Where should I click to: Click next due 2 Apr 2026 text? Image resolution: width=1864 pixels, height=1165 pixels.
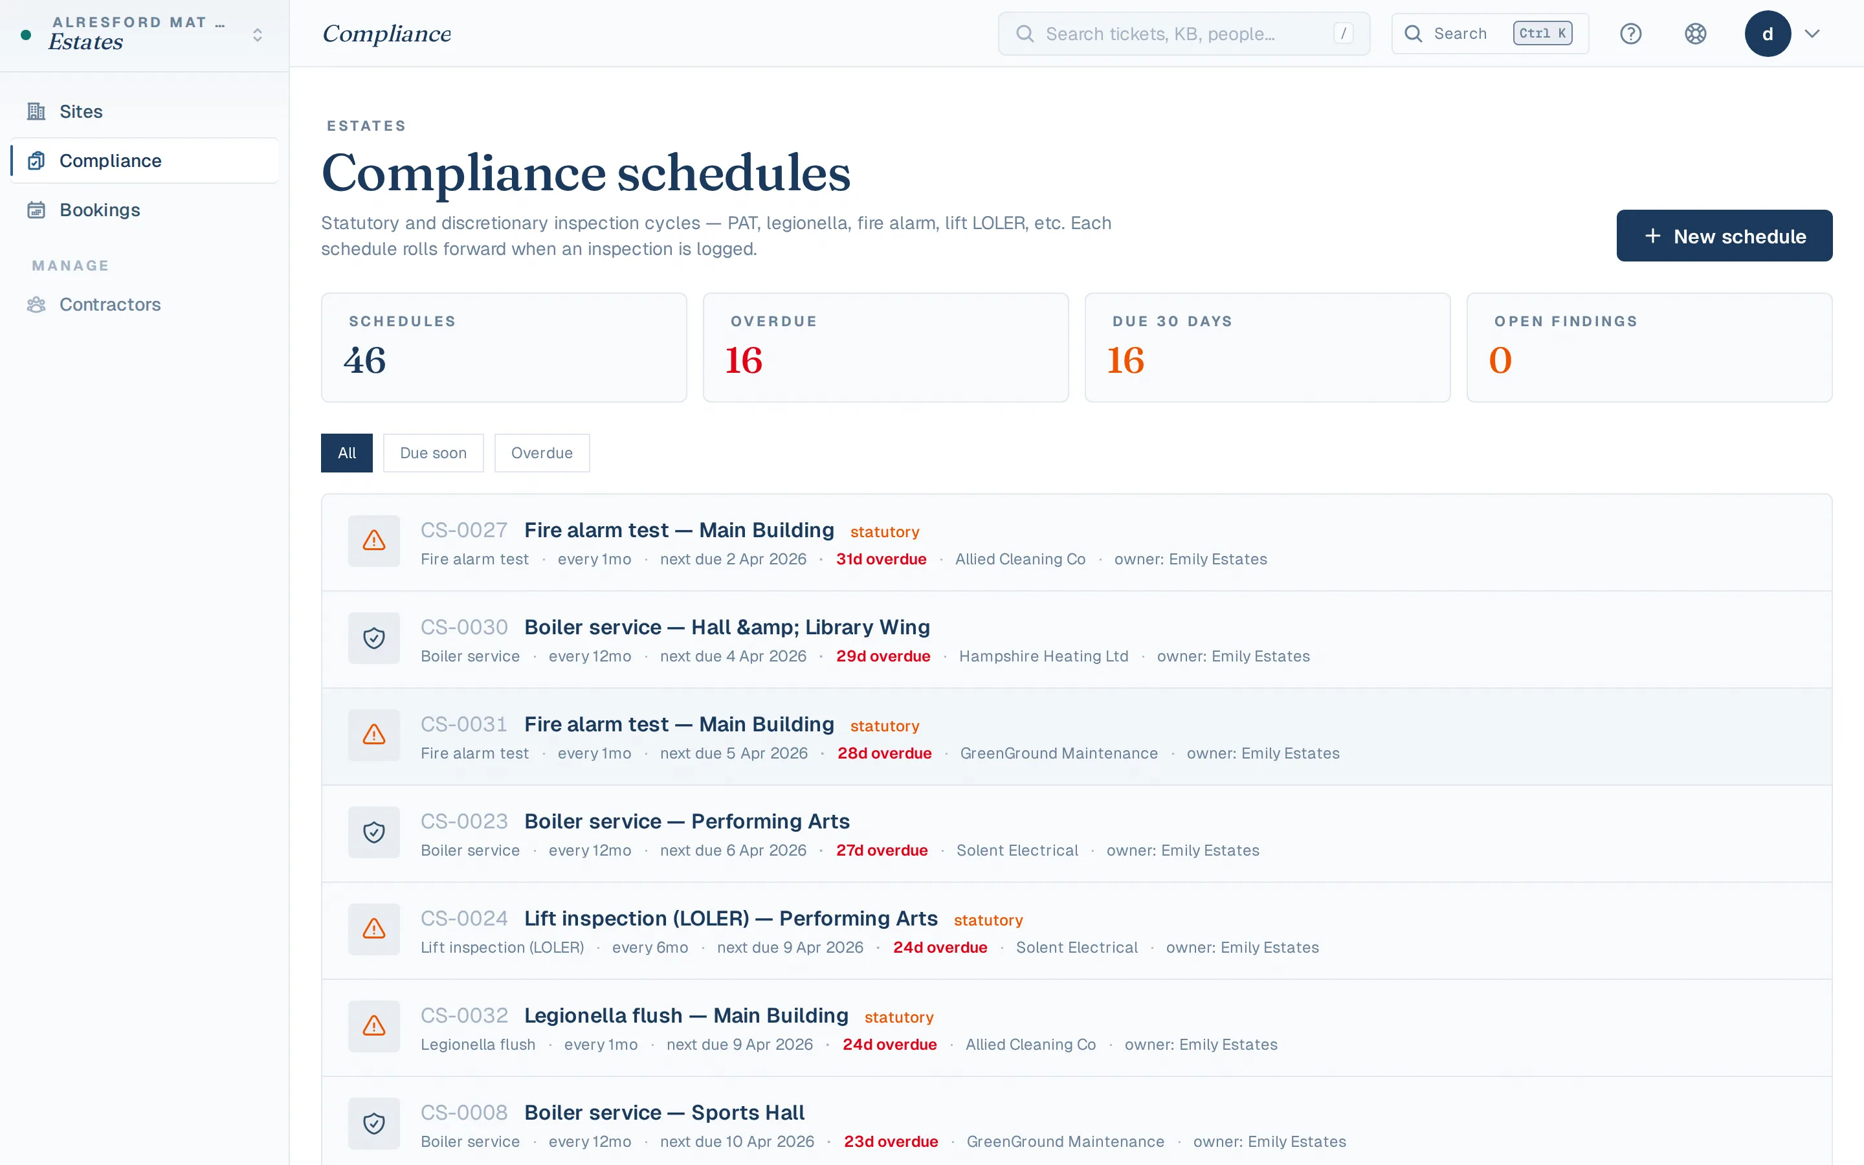pyautogui.click(x=733, y=559)
